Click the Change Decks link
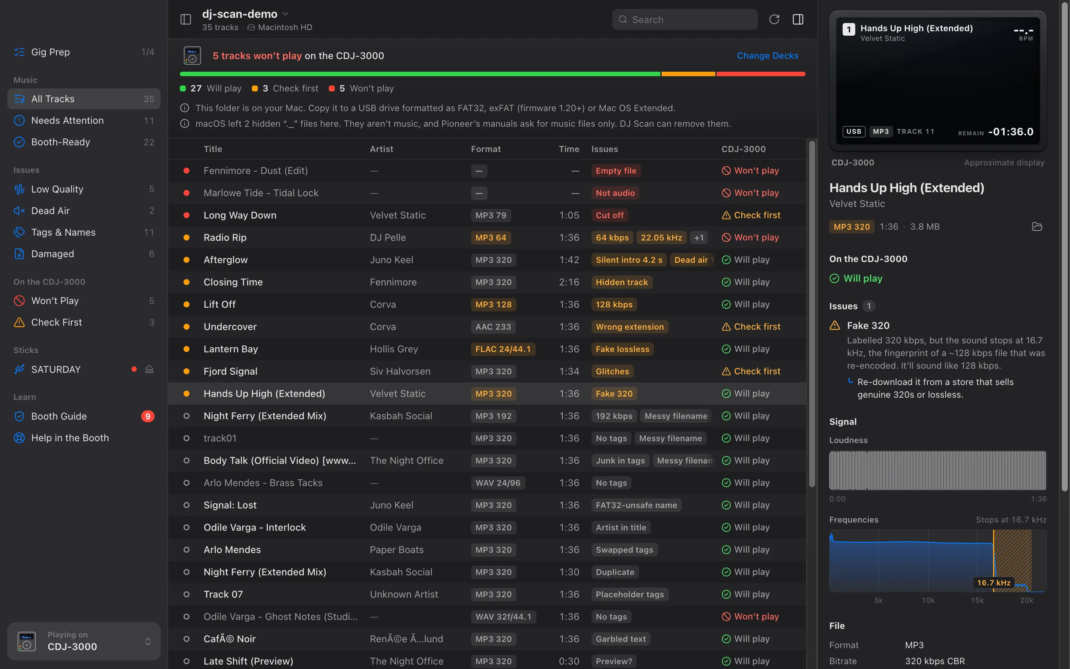 (x=768, y=56)
